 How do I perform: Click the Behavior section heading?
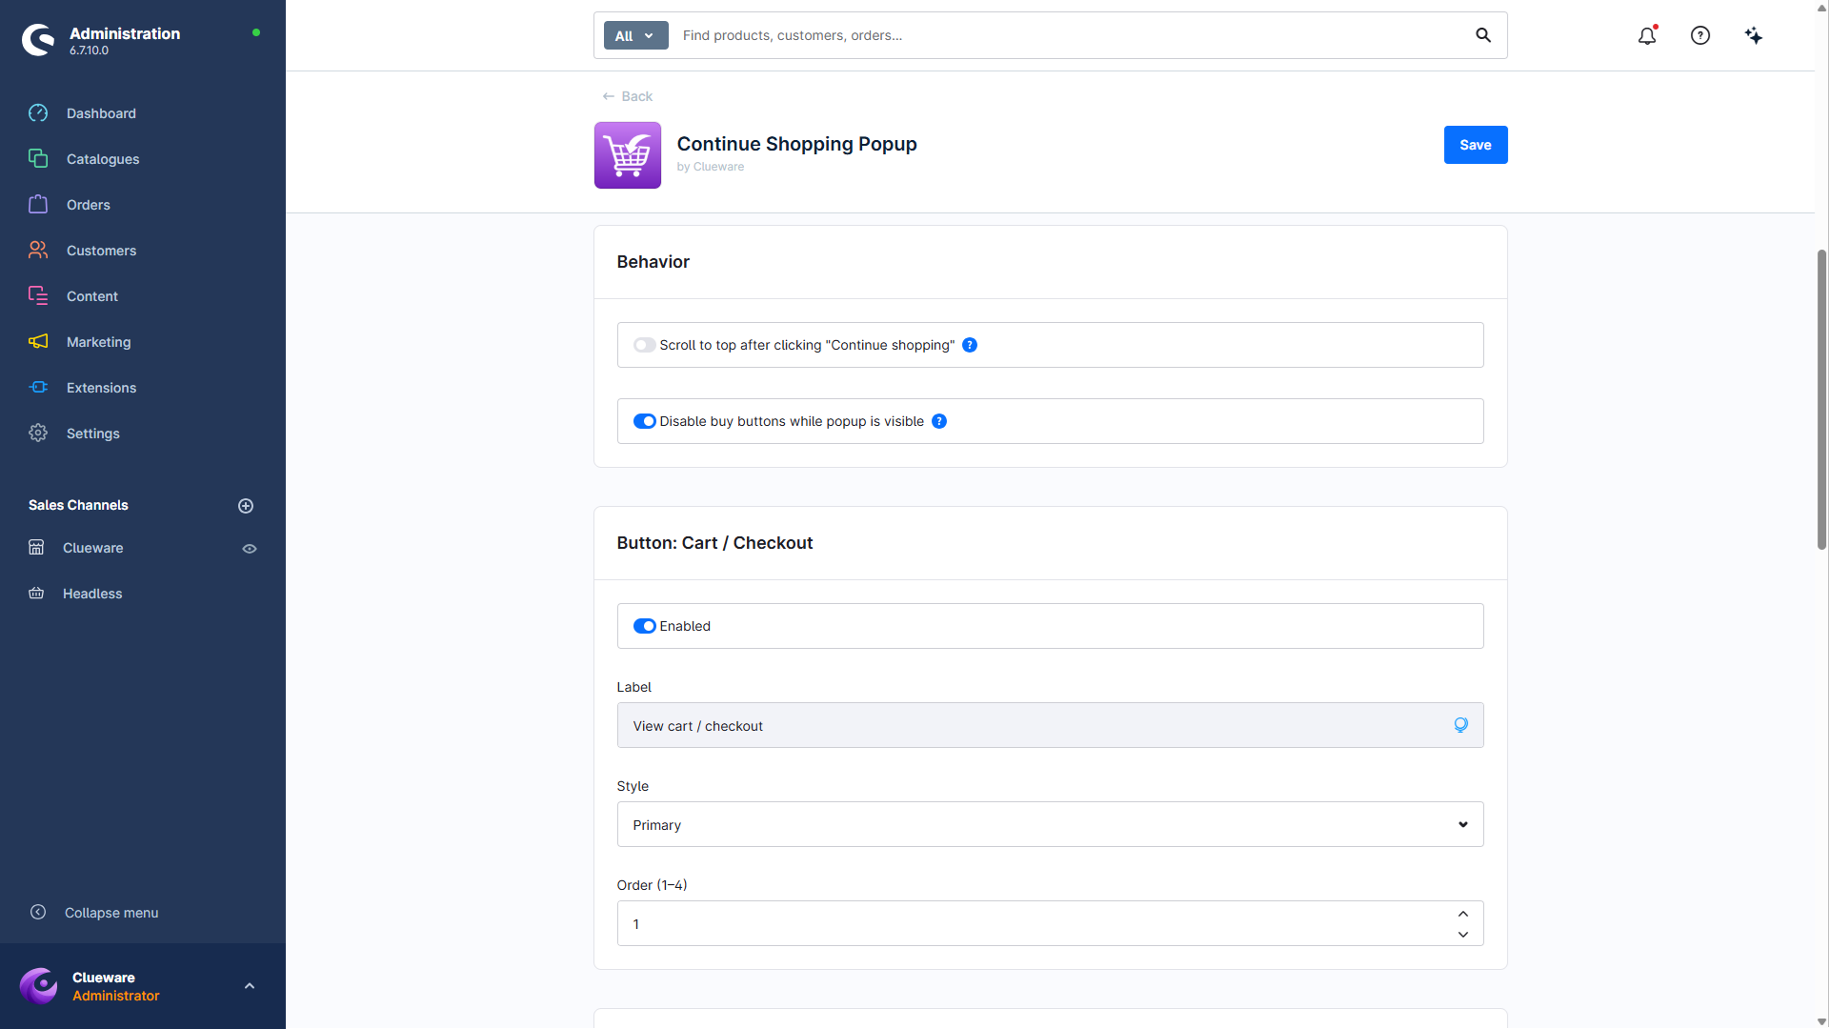[653, 262]
